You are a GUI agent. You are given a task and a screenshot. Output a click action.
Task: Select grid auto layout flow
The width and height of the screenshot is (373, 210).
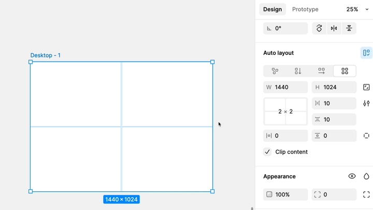click(345, 71)
